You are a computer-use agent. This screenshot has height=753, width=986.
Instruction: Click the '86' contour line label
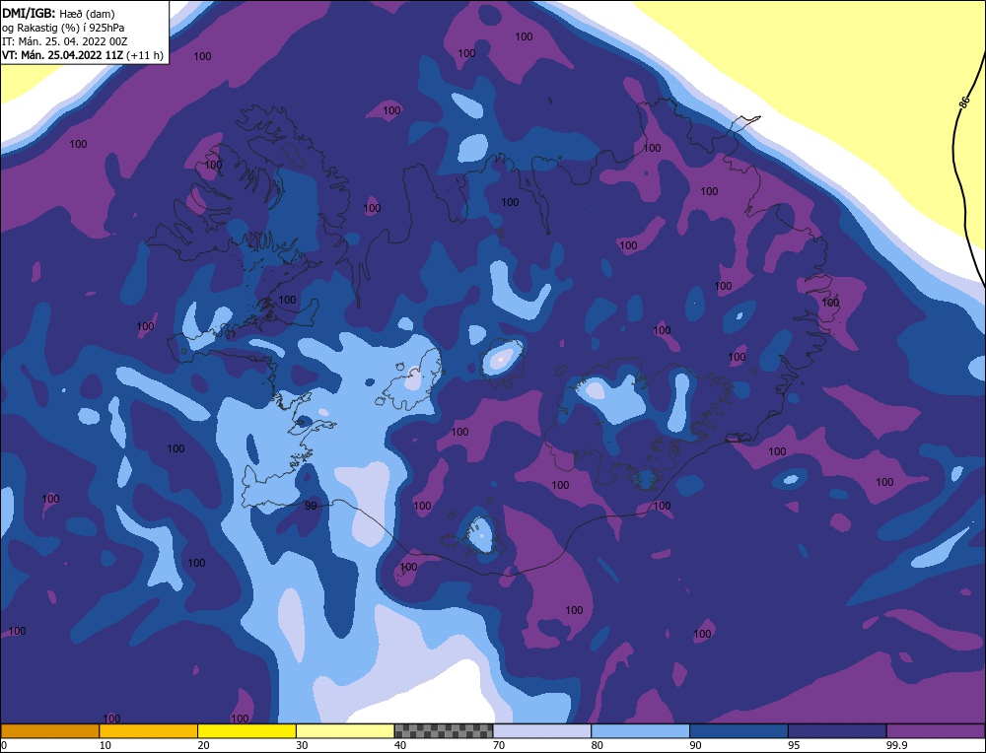tap(965, 102)
